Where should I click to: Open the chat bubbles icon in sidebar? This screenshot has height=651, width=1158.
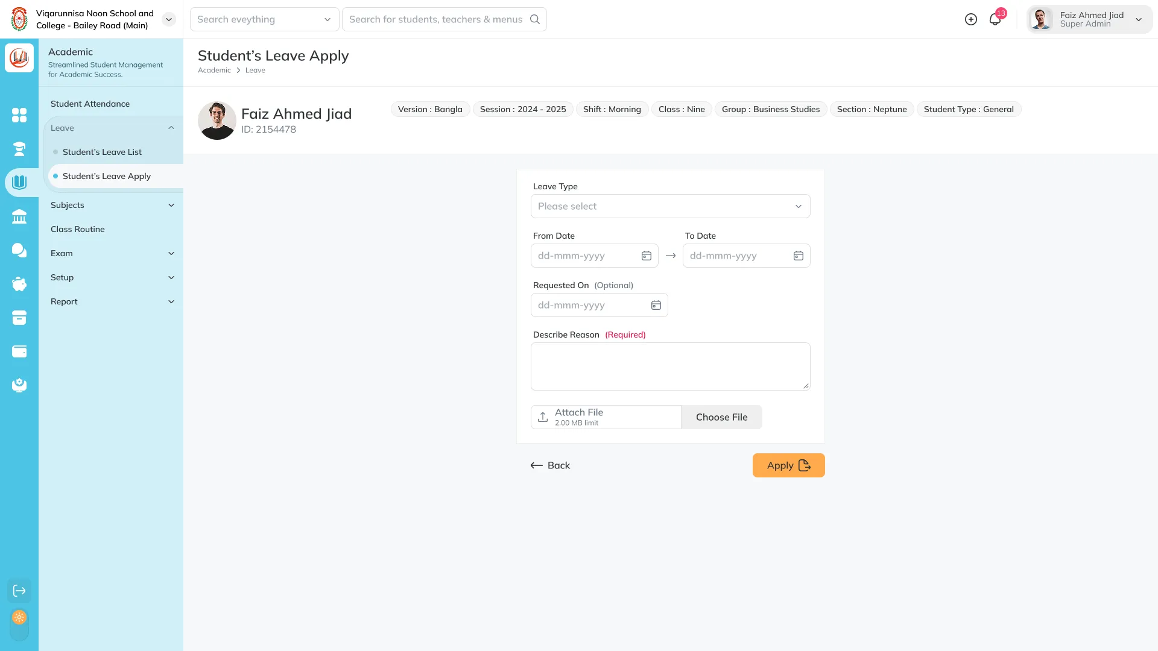tap(19, 250)
